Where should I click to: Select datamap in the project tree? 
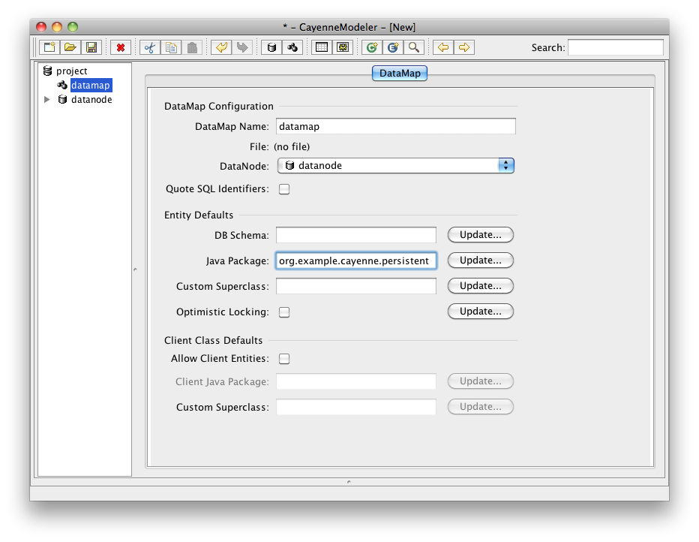tap(90, 86)
